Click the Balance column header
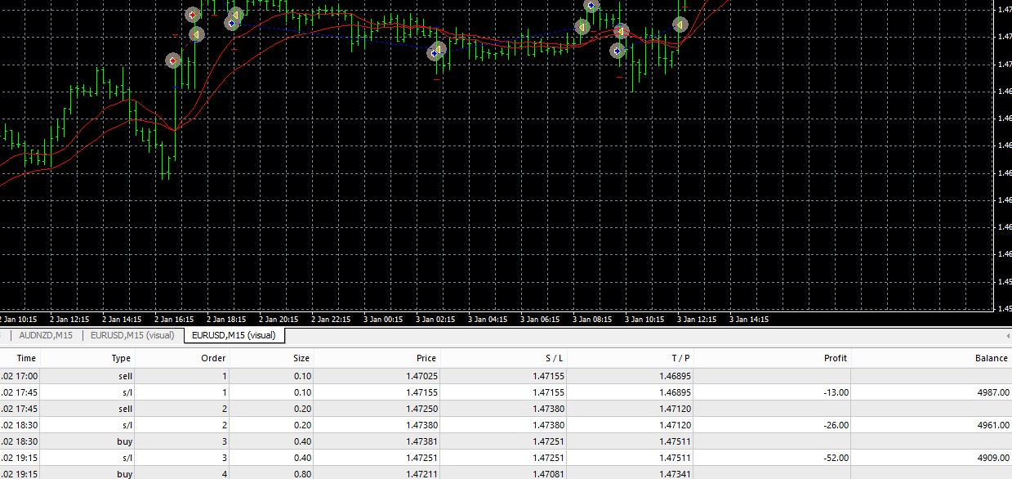Image resolution: width=1012 pixels, height=479 pixels. coord(991,358)
